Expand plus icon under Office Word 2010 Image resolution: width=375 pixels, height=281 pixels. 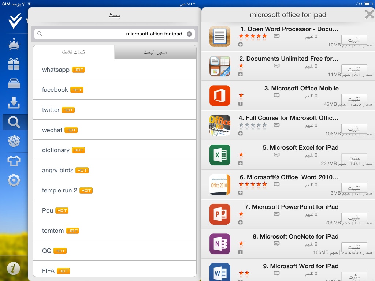coord(241,193)
